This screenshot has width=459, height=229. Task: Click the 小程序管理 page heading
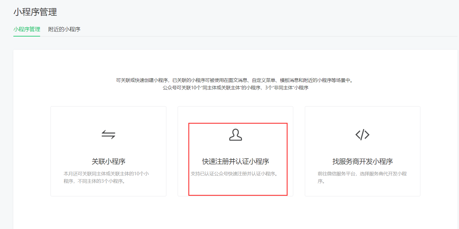[x=35, y=12]
